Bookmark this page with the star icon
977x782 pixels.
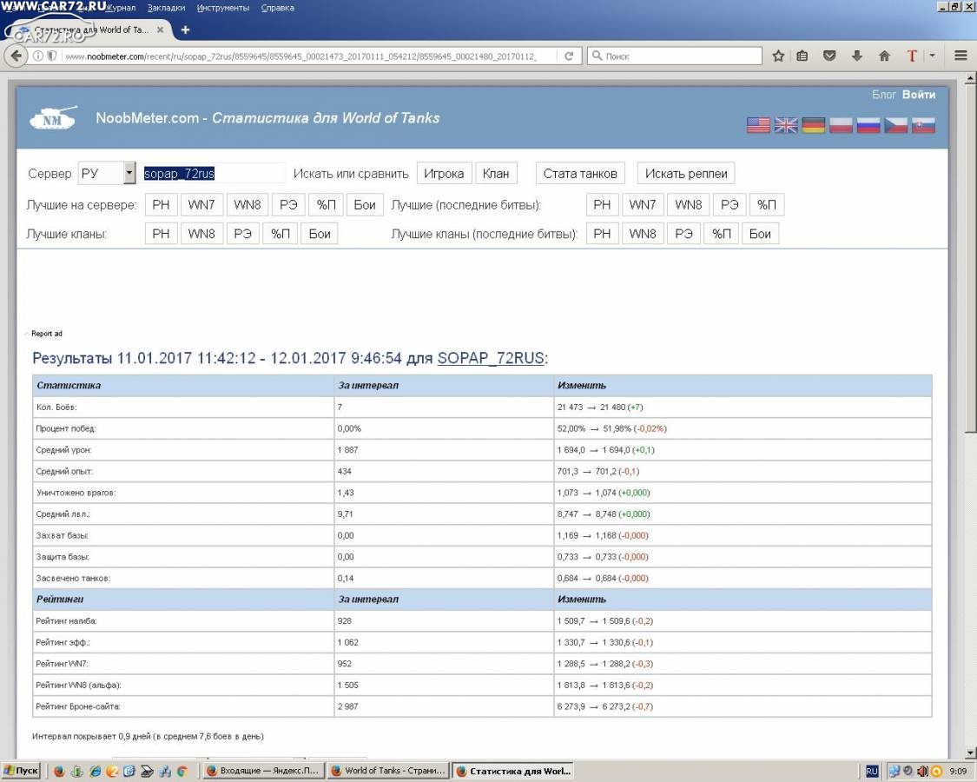point(778,56)
